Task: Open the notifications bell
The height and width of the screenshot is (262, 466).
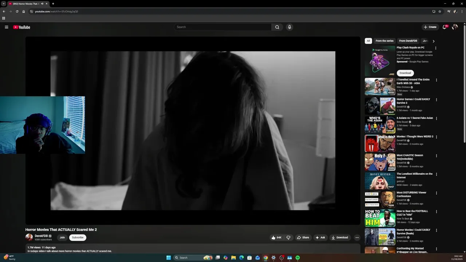Action: (445, 27)
